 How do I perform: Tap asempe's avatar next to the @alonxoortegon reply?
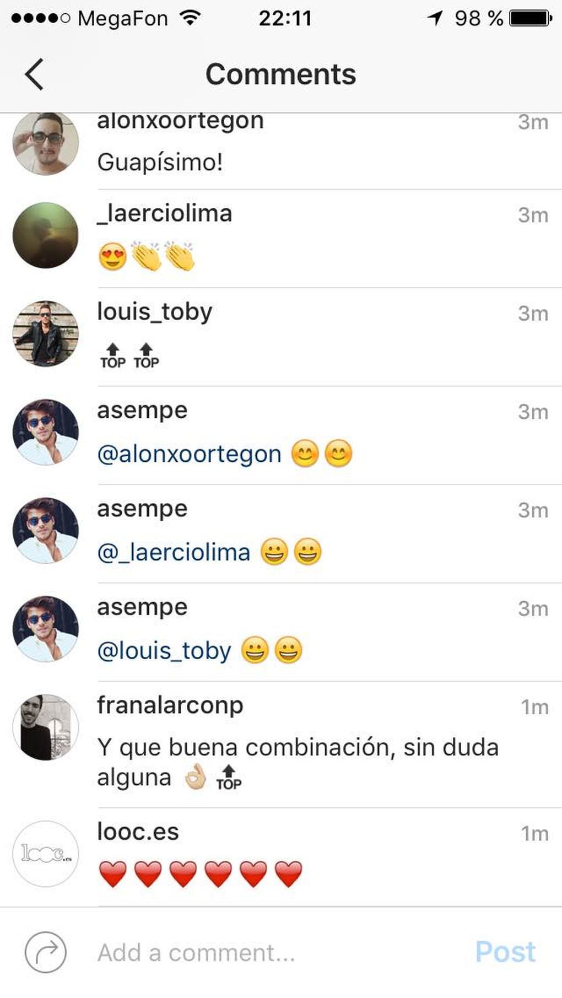[x=46, y=432]
